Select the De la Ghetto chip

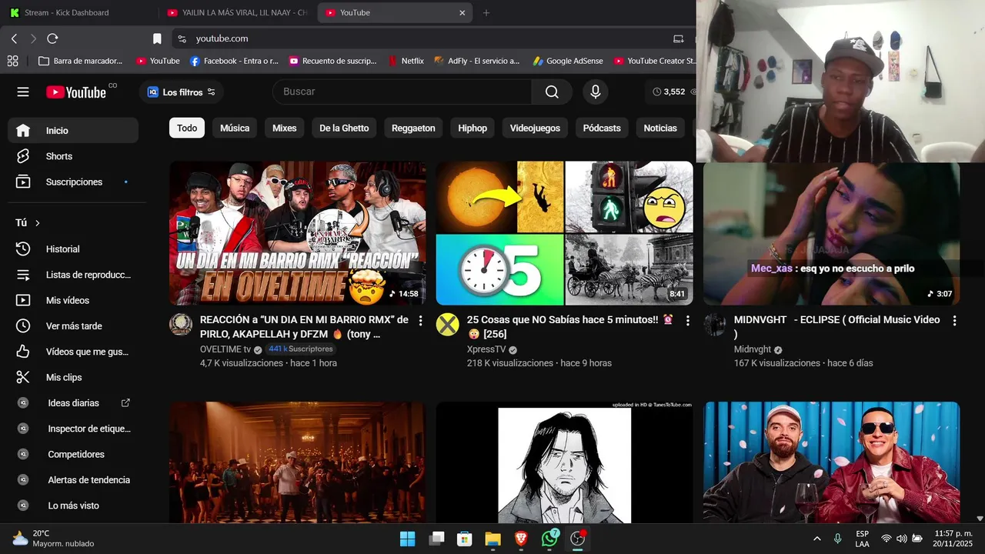pyautogui.click(x=344, y=128)
